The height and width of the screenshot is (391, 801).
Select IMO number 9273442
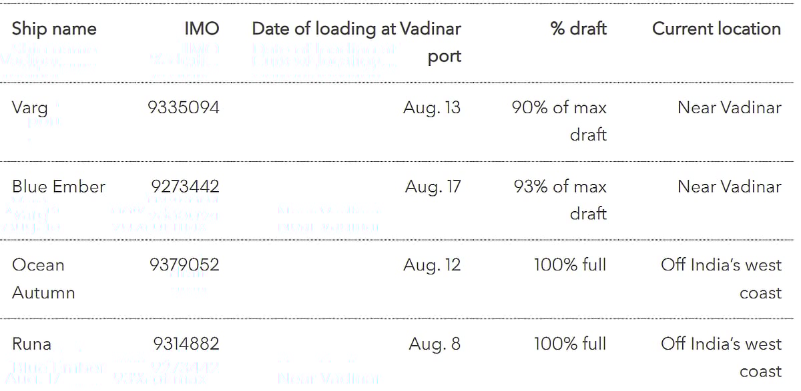point(185,187)
